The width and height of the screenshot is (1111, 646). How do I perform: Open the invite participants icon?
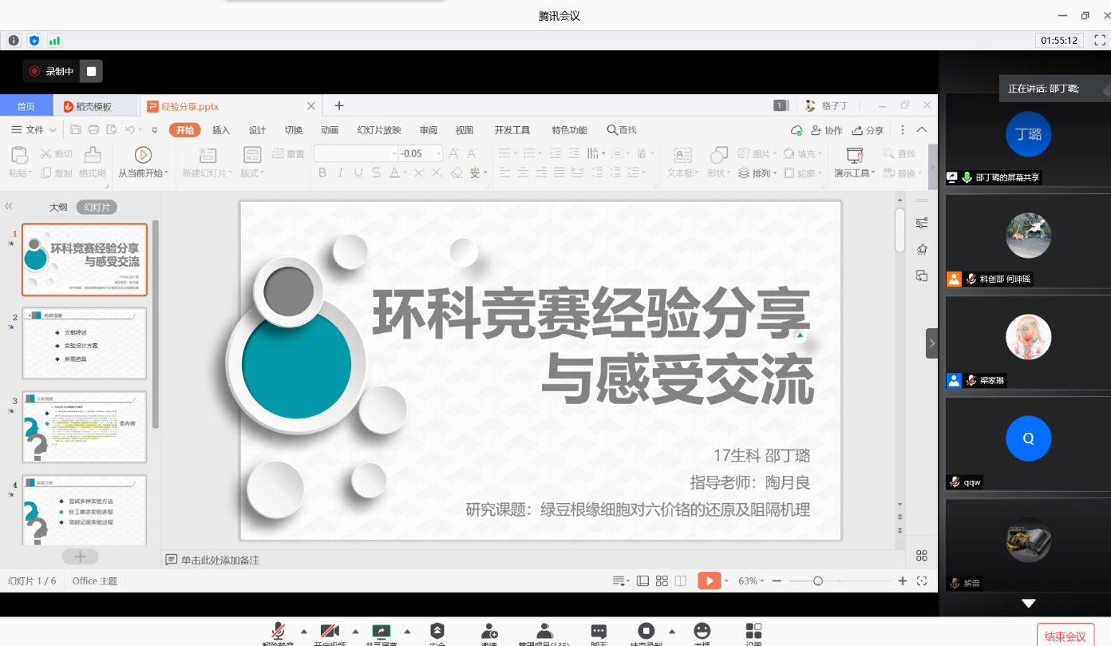pyautogui.click(x=489, y=632)
